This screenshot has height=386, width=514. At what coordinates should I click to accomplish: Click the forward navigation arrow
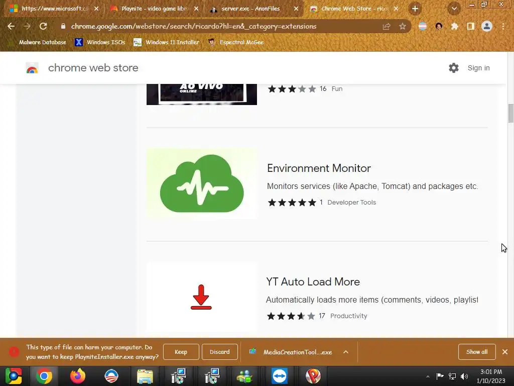[27, 26]
